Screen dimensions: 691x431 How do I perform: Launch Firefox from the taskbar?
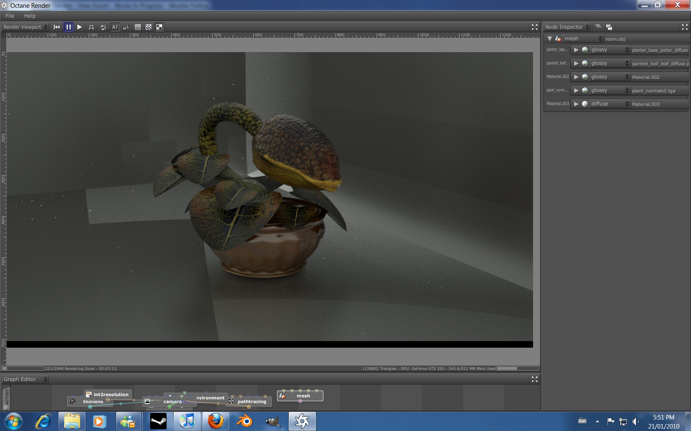pos(216,422)
